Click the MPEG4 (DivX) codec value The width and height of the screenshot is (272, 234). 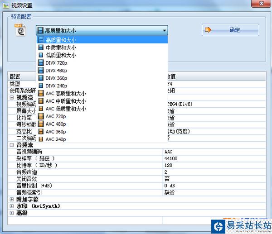tap(180, 104)
